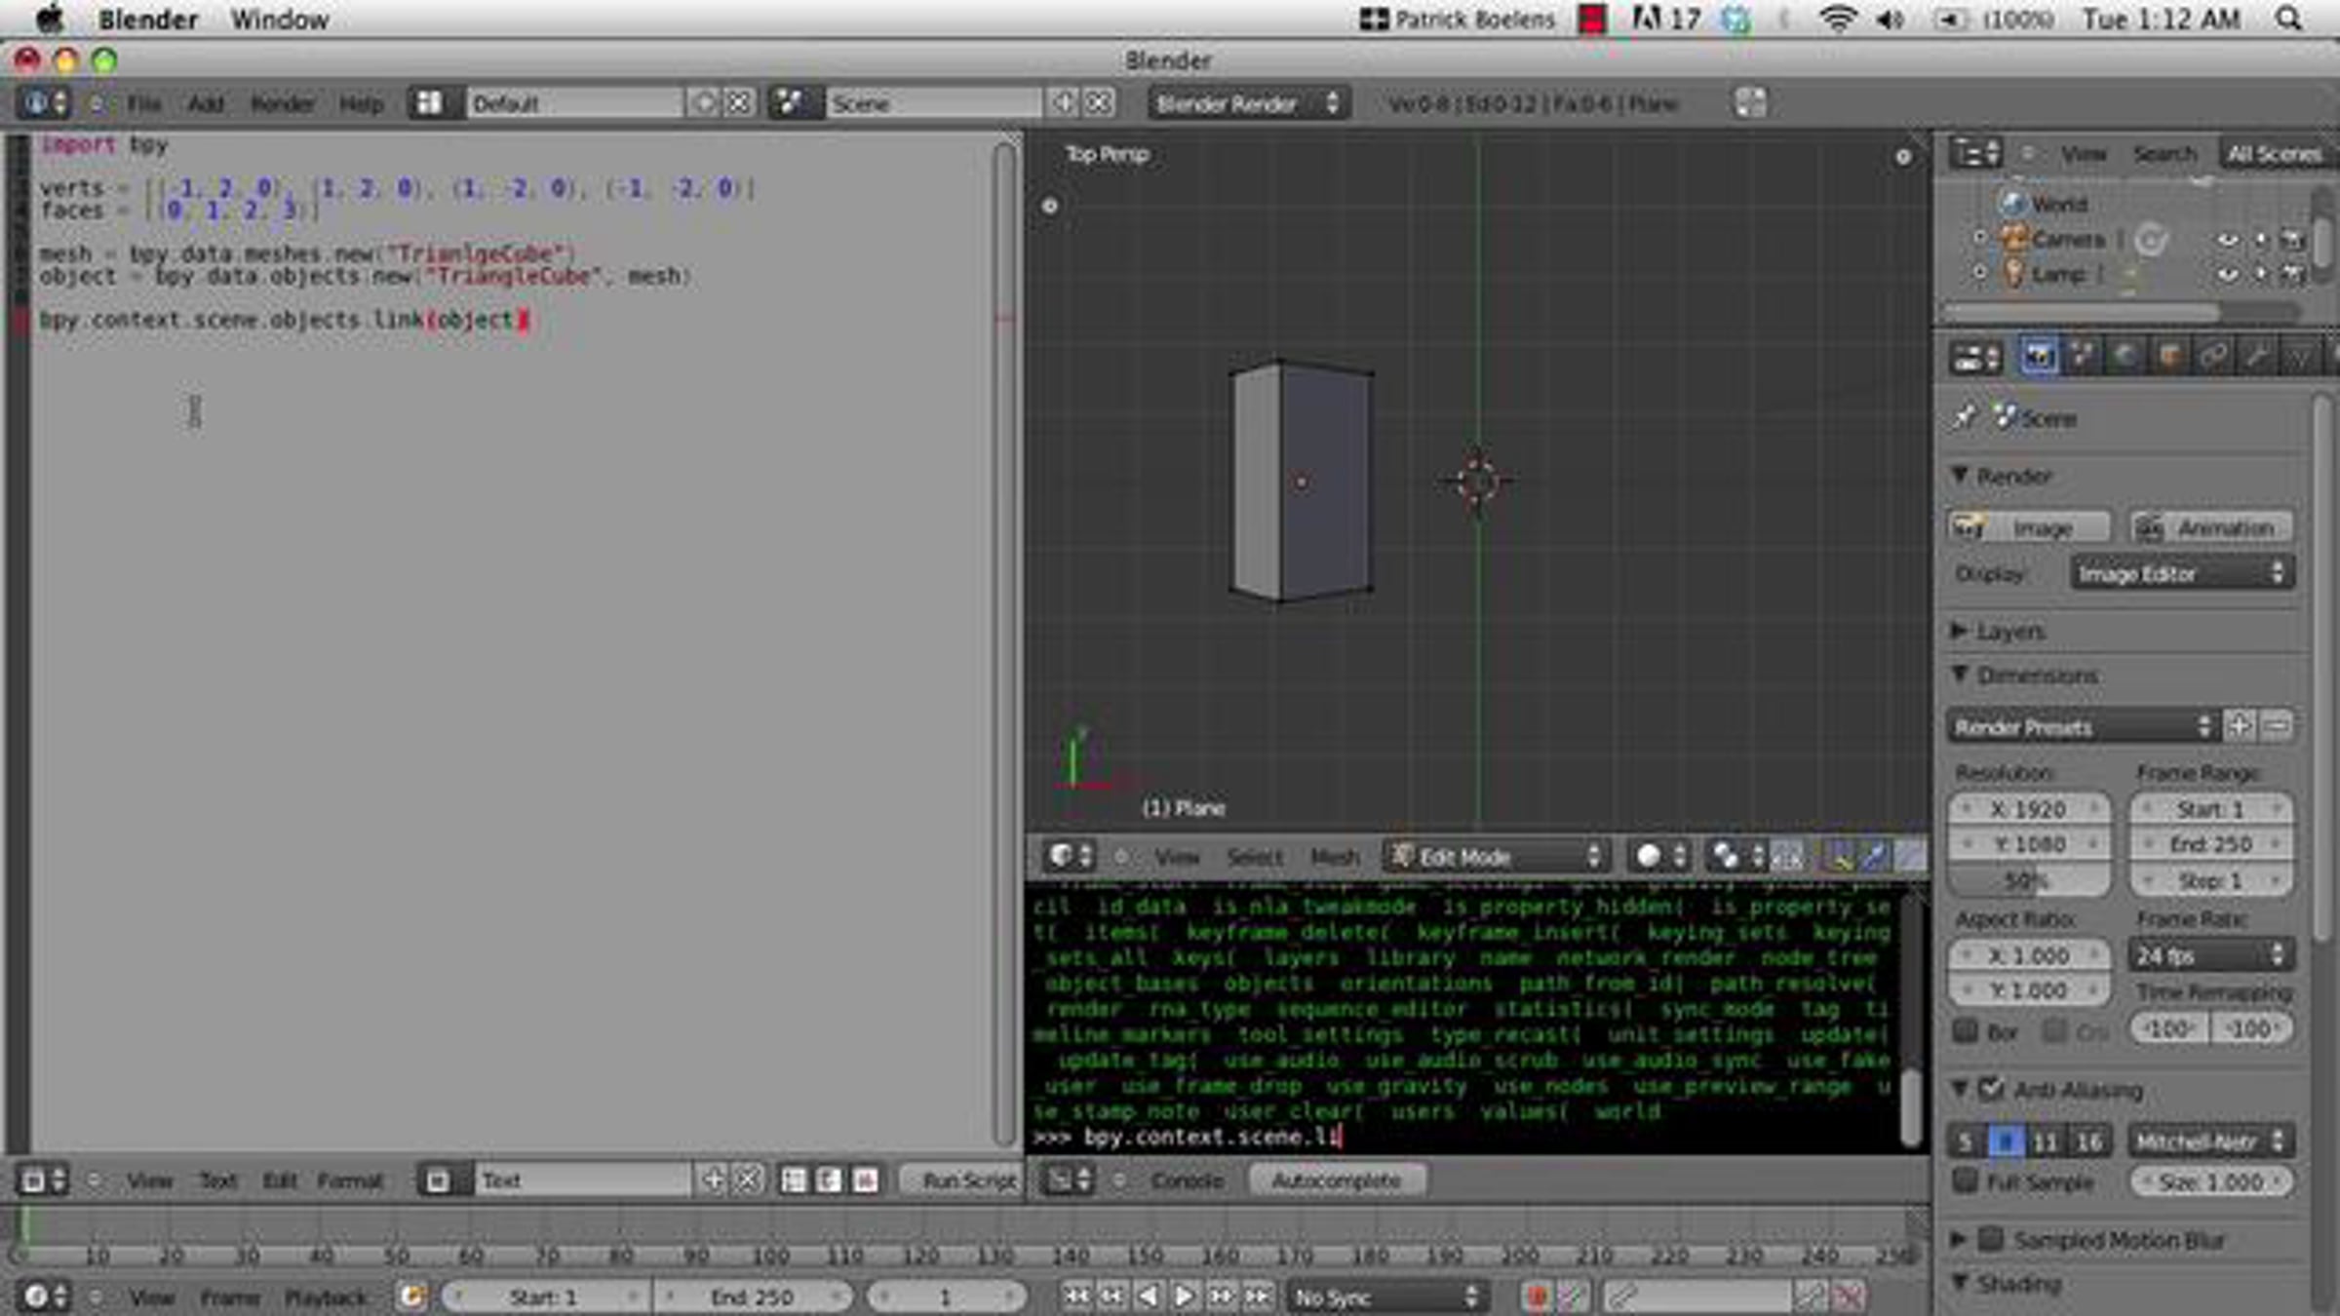Jump to the first frame
Screen dimensions: 2340x1316
point(1076,1297)
